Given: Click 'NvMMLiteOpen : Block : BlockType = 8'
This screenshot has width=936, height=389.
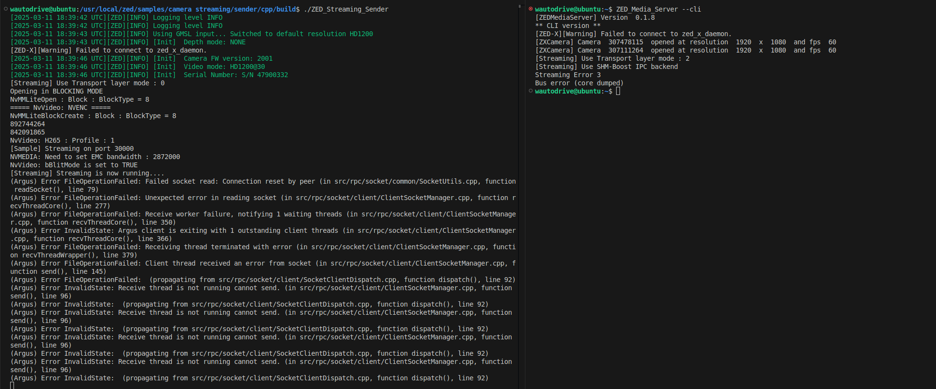Looking at the screenshot, I should [x=80, y=99].
